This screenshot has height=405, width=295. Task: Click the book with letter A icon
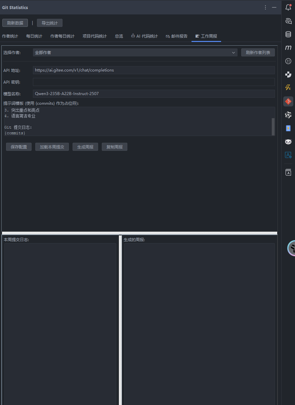(x=288, y=172)
